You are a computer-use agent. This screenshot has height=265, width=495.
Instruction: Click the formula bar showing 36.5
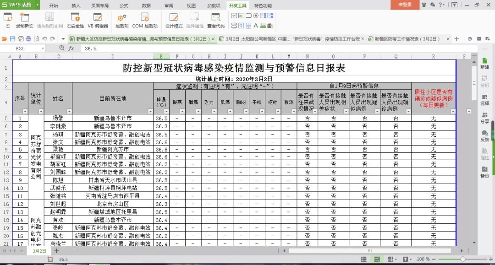point(279,49)
